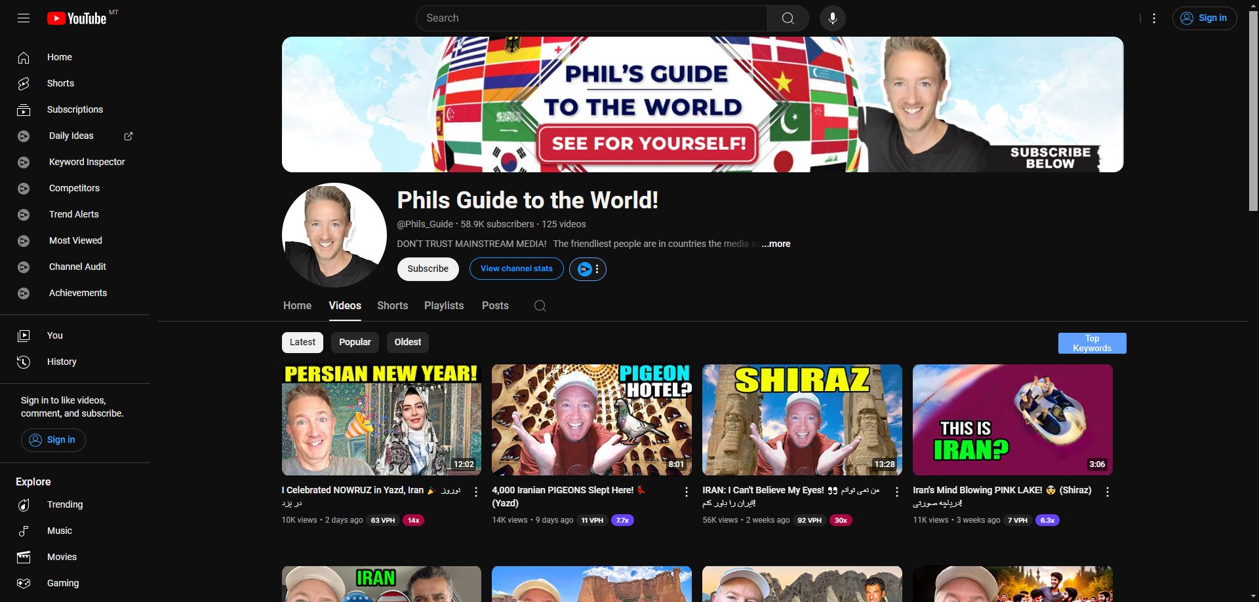Open Shorts in the sidebar
The image size is (1259, 602).
75,83
